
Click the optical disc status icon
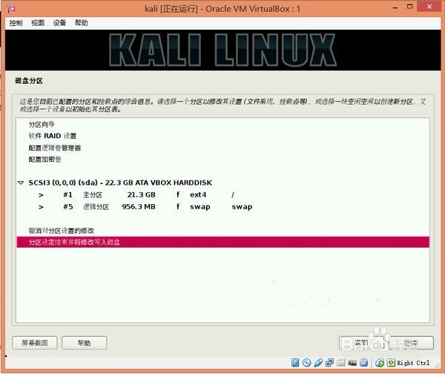[306, 363]
